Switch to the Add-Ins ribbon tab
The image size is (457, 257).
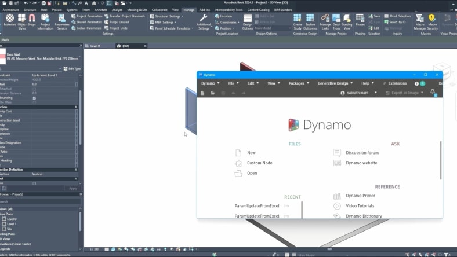(204, 10)
